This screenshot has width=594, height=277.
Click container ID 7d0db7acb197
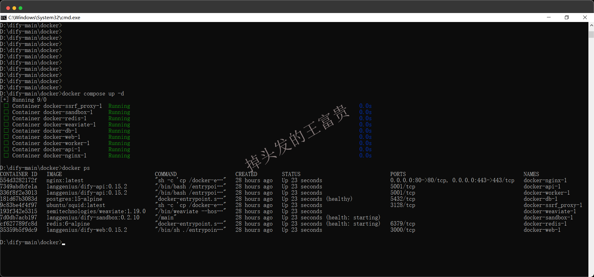(x=19, y=218)
